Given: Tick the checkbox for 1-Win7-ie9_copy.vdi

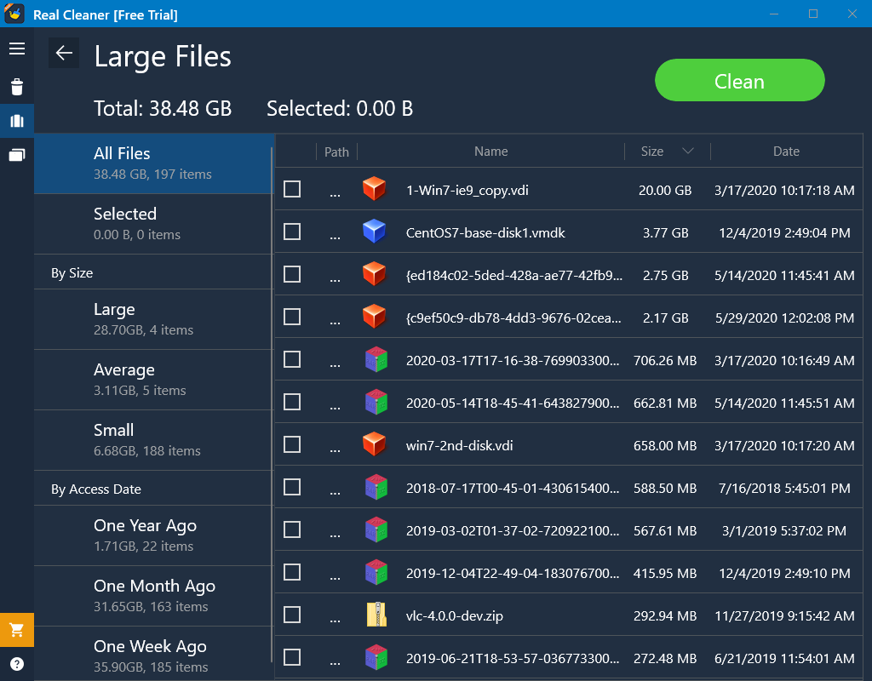Looking at the screenshot, I should pyautogui.click(x=292, y=189).
